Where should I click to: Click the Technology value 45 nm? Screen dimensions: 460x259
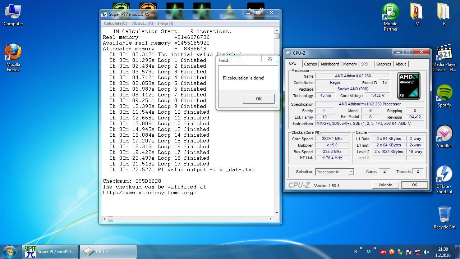click(x=325, y=96)
